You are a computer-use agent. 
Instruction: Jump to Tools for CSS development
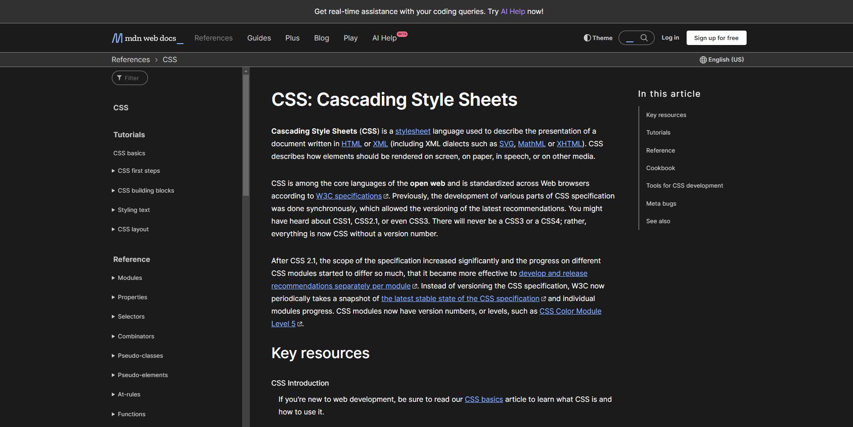pyautogui.click(x=684, y=186)
